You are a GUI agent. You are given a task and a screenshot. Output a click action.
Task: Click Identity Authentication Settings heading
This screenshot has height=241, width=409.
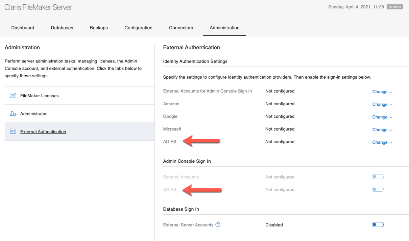(x=195, y=61)
